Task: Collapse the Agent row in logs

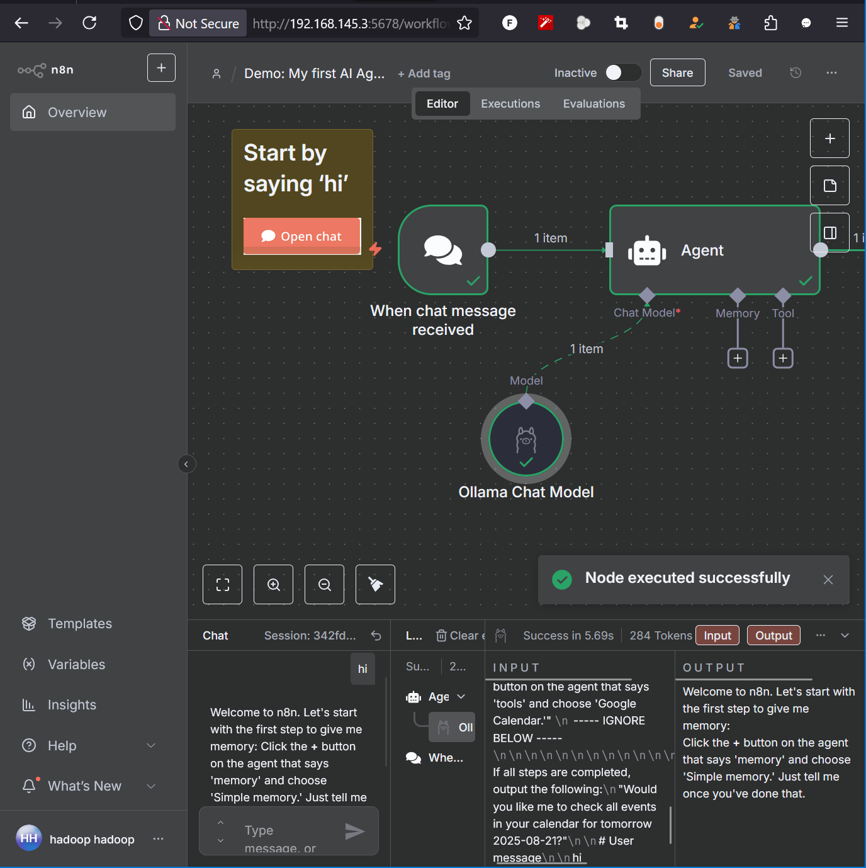Action: click(461, 697)
